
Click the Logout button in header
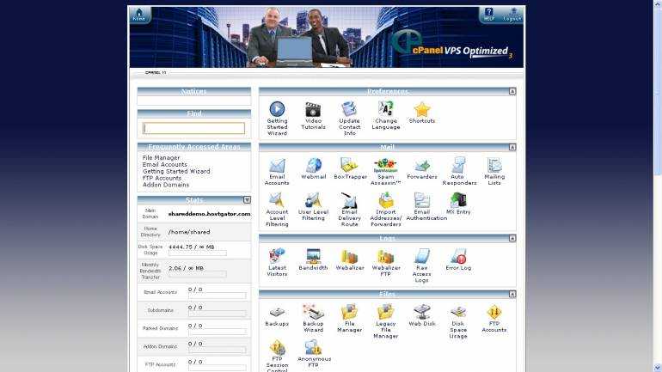tap(512, 15)
